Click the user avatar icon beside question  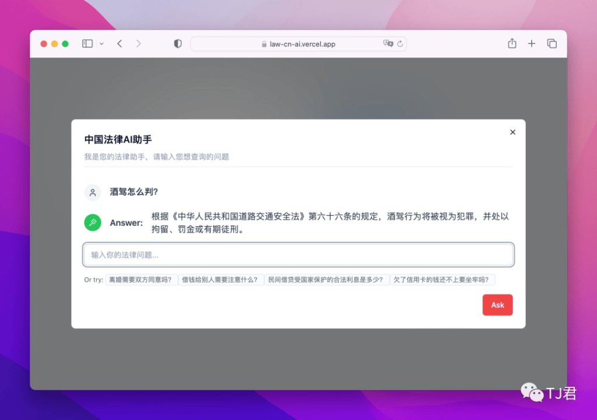tap(93, 192)
